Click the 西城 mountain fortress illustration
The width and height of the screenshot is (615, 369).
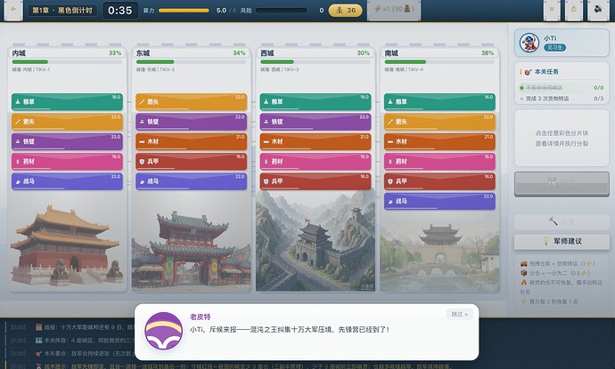(316, 241)
